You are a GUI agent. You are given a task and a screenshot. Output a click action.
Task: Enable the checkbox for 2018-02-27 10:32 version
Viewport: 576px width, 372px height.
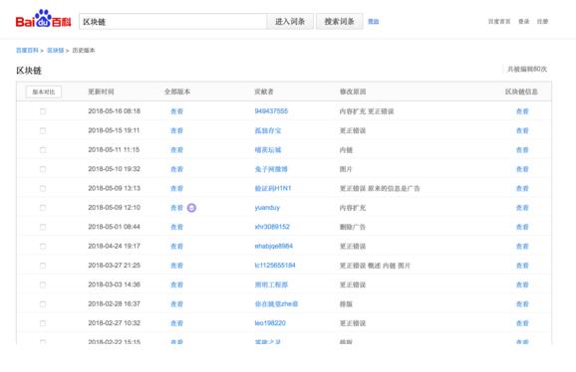[43, 323]
